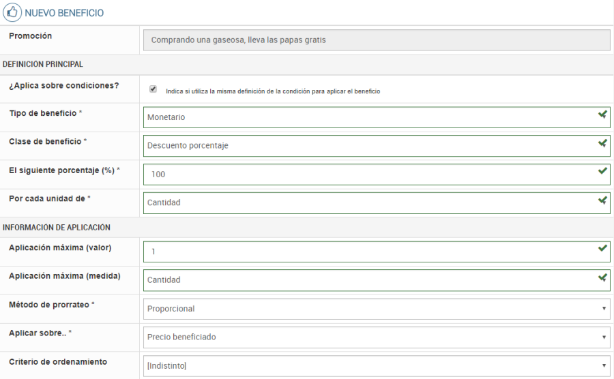Click the Promoción text field
Image resolution: width=614 pixels, height=379 pixels.
(376, 40)
